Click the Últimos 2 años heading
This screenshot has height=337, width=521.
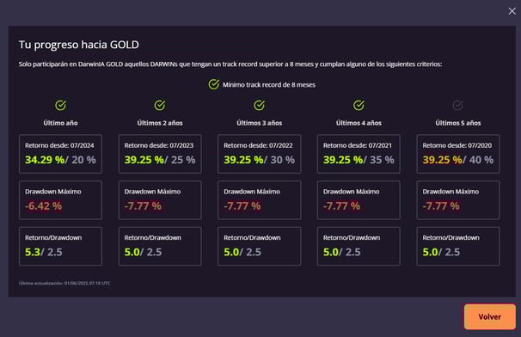pos(160,123)
